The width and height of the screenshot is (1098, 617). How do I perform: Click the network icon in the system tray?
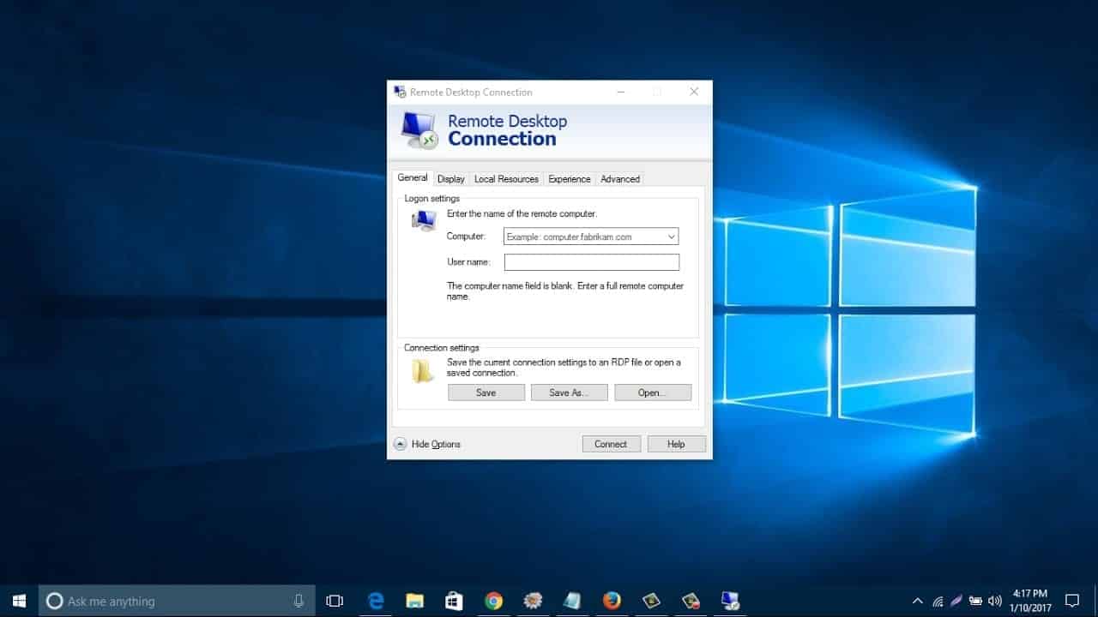pyautogui.click(x=940, y=600)
